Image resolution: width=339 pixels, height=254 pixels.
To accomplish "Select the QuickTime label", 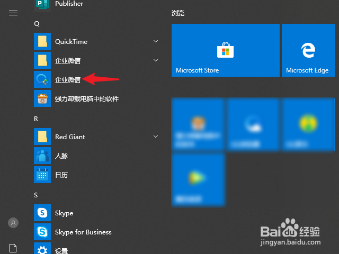I will pos(72,41).
